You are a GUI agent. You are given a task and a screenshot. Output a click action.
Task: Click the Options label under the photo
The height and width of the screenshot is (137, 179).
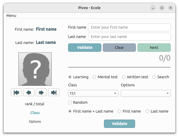tap(35, 121)
